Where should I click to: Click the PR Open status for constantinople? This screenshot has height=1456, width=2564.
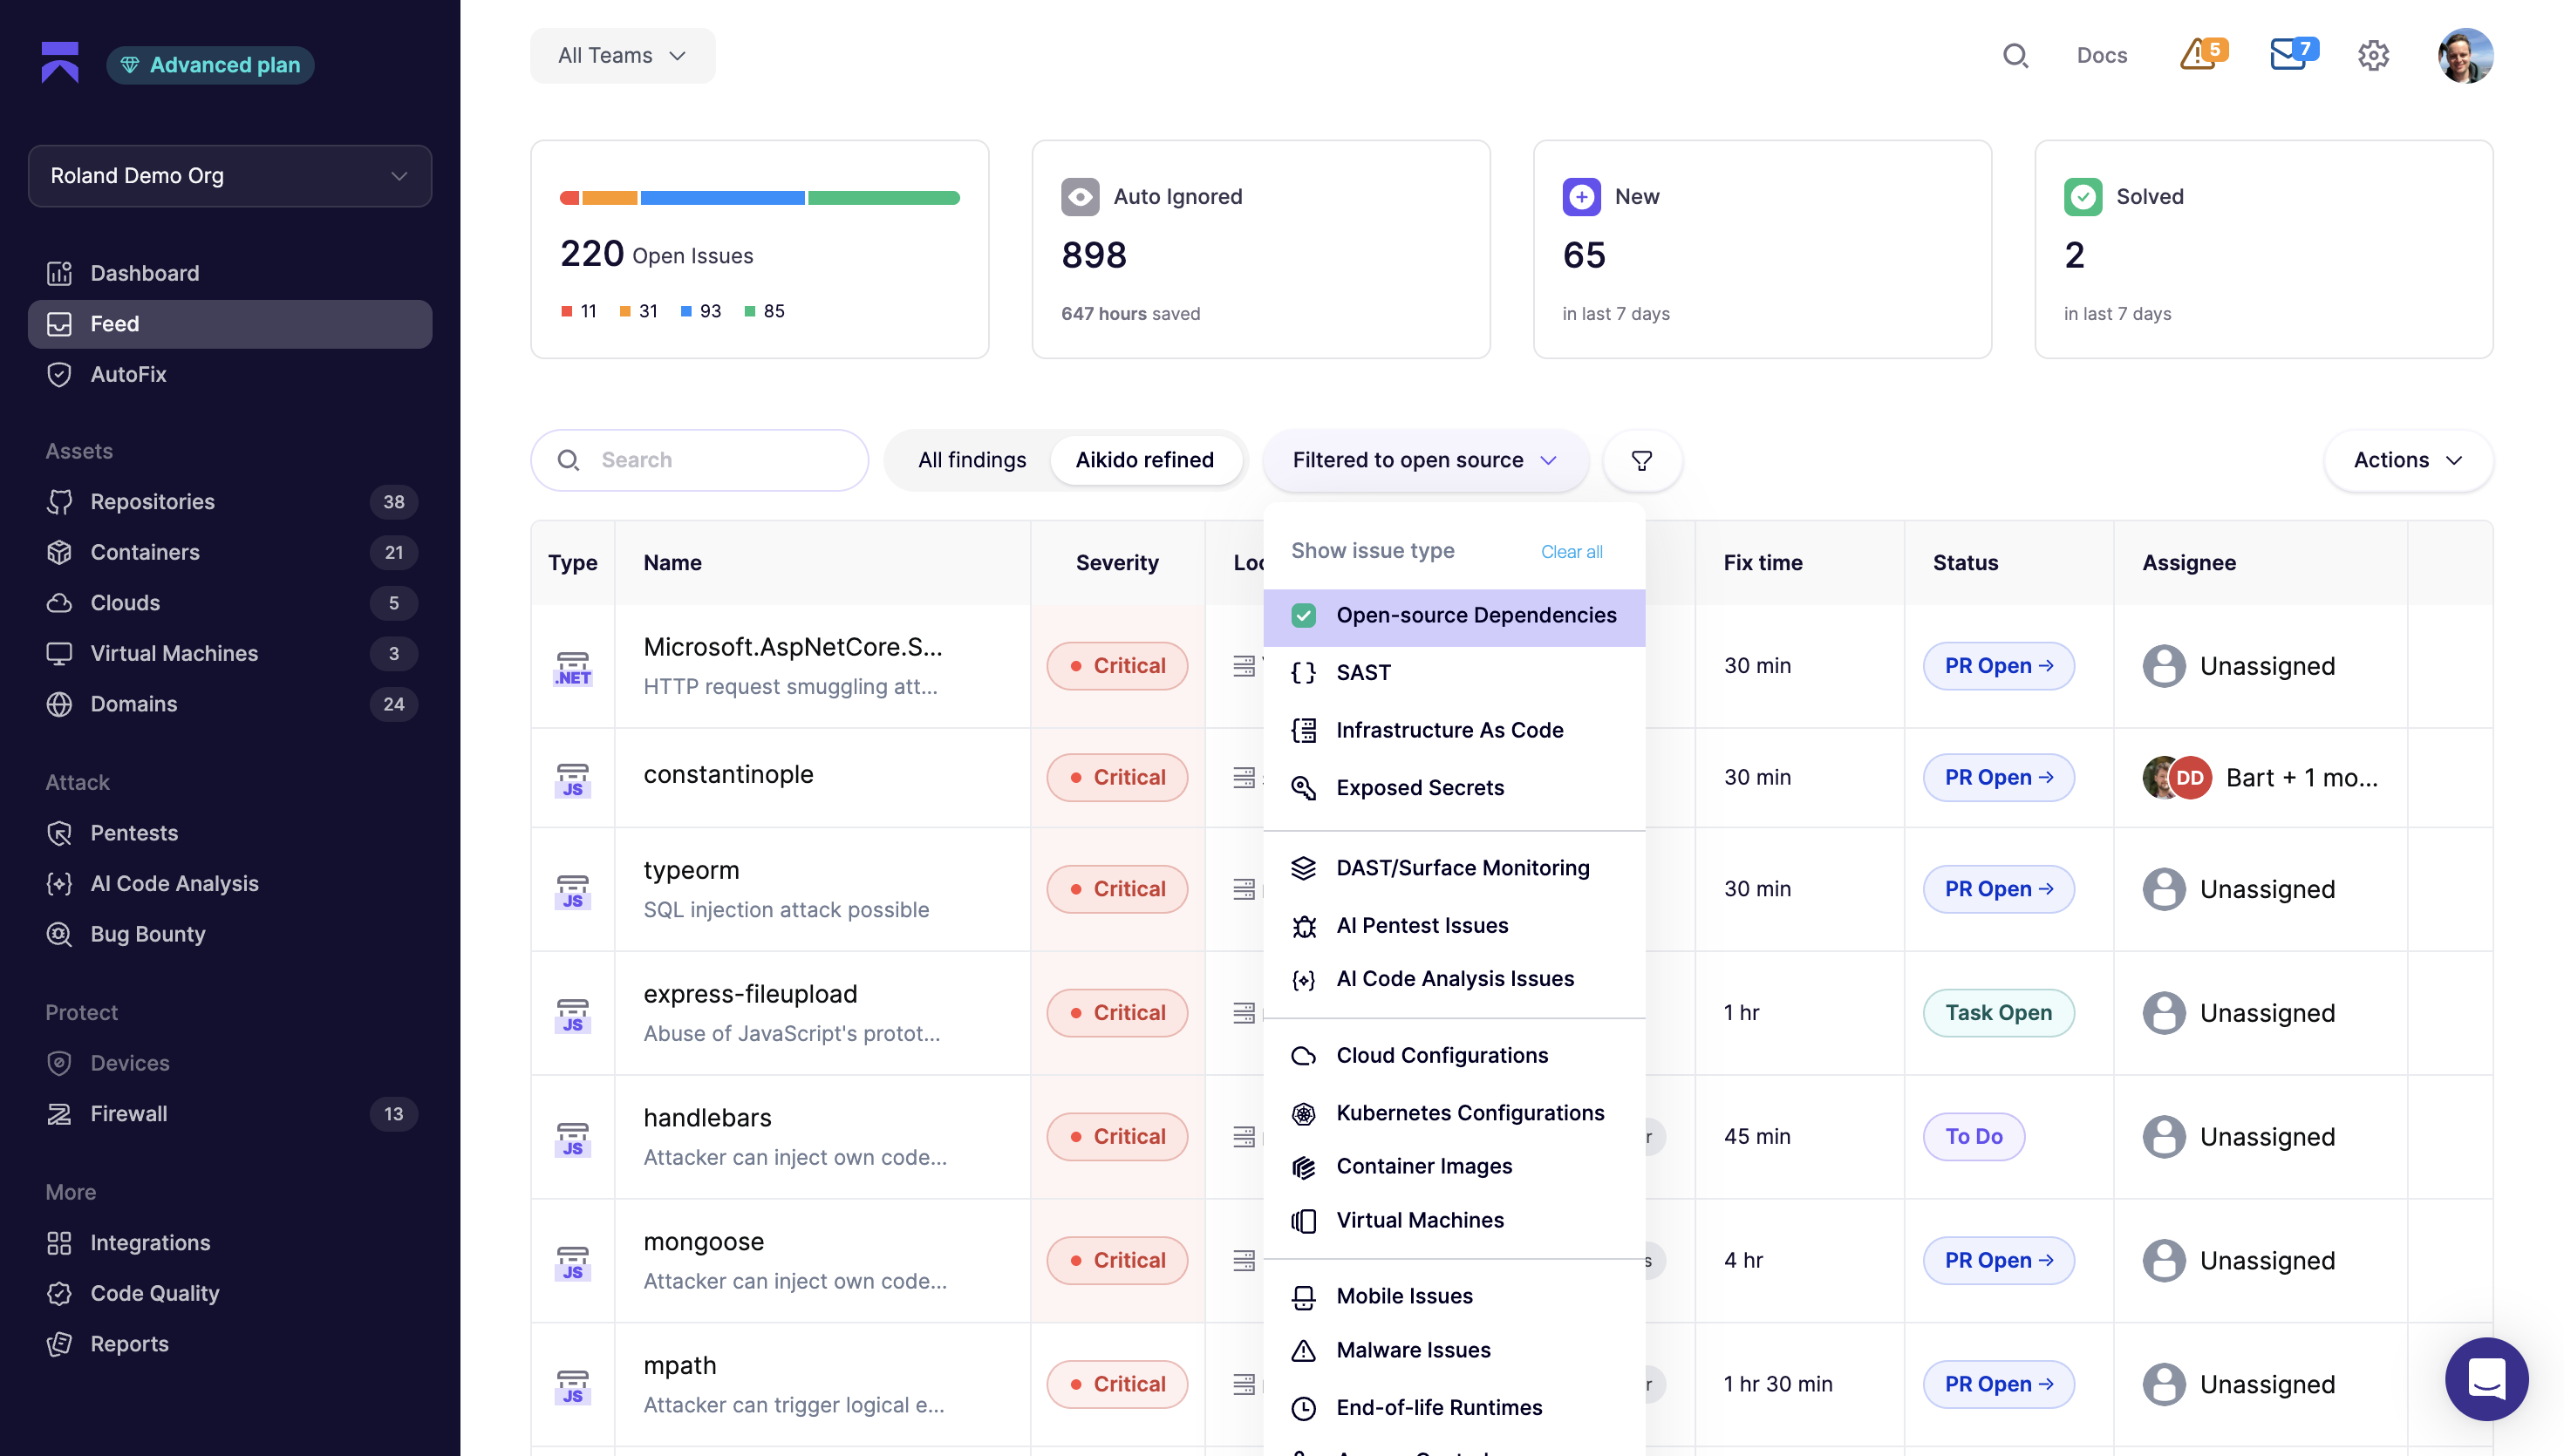[1998, 777]
